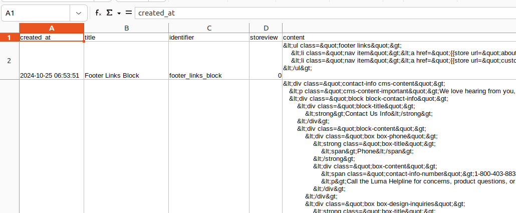
Task: Select the 'title' header cell
Action: click(126, 38)
